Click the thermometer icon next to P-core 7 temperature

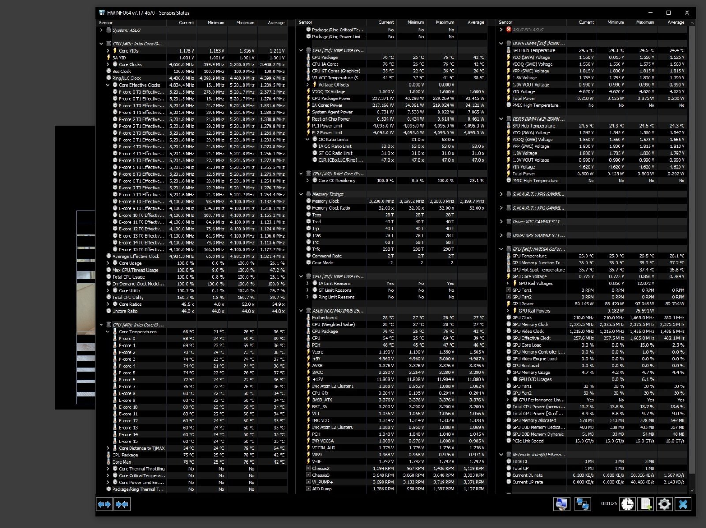pos(115,387)
